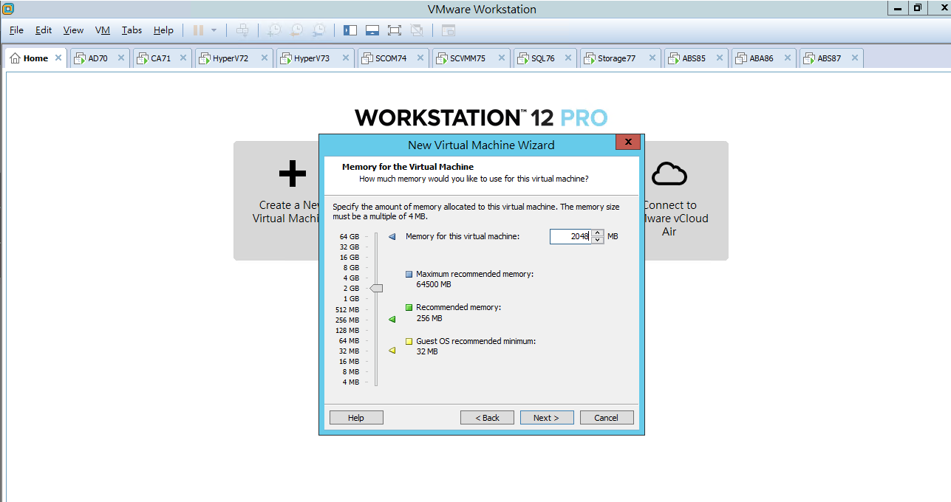Click the VMware Workstation title bar icon

[8, 9]
